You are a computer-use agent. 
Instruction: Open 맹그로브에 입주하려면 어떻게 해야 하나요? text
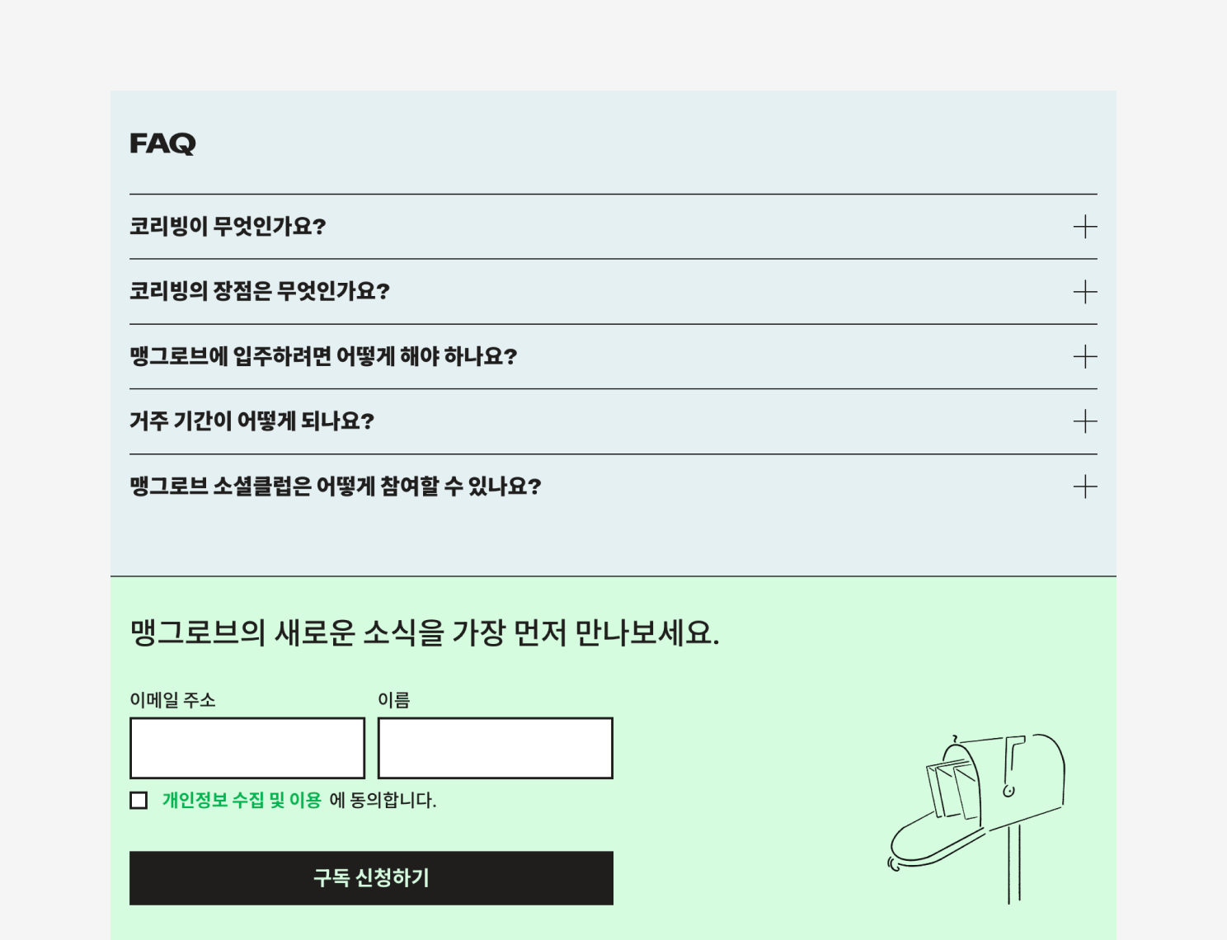point(323,356)
